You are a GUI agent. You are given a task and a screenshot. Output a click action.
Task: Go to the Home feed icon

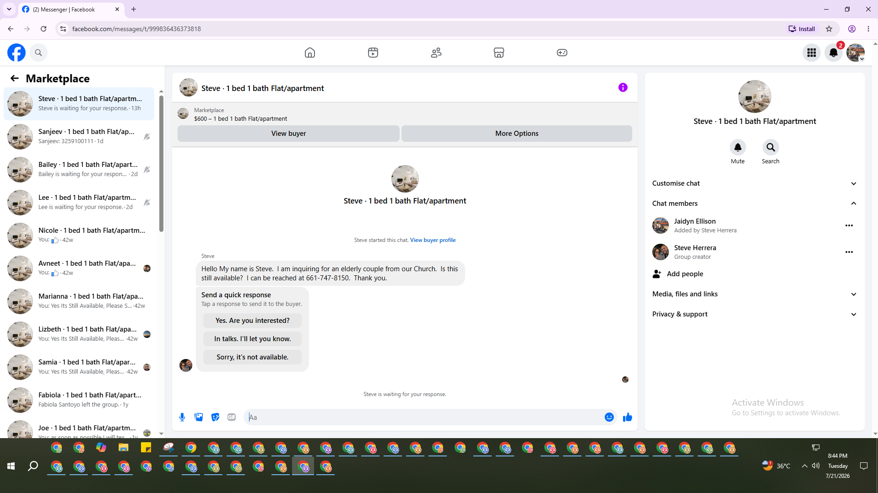[x=310, y=53]
